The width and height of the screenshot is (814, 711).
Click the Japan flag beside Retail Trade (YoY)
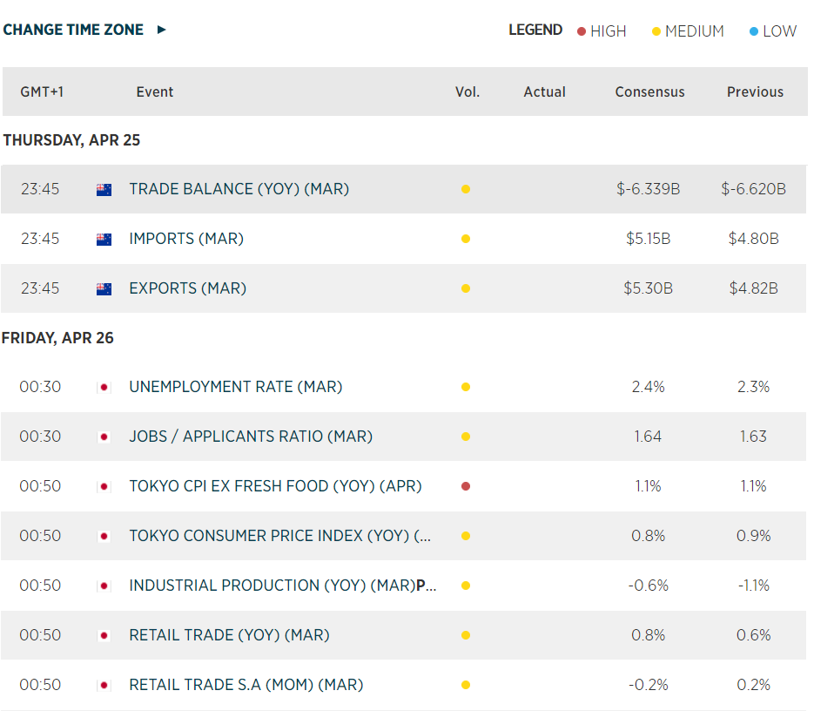click(104, 635)
